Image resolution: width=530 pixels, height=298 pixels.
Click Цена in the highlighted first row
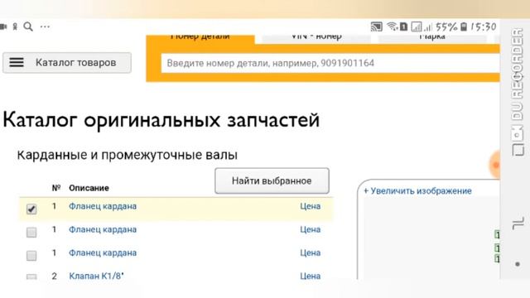click(x=310, y=206)
